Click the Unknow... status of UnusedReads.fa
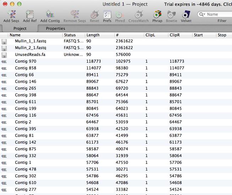 point(73,55)
